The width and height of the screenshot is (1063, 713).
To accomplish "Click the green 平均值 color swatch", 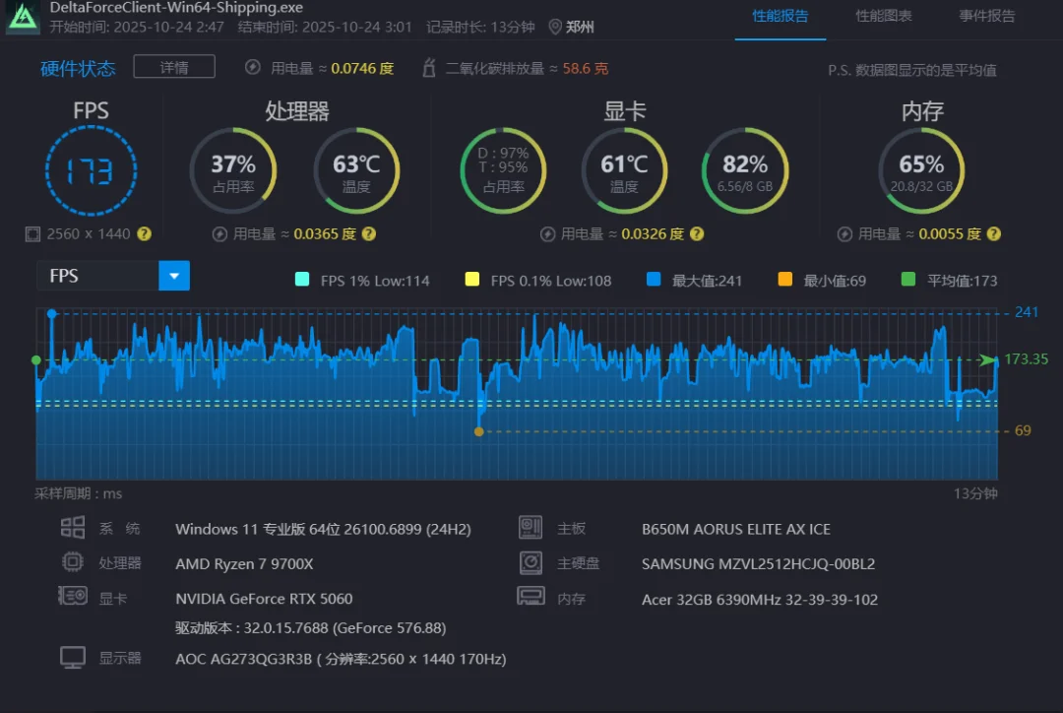I will pos(908,280).
